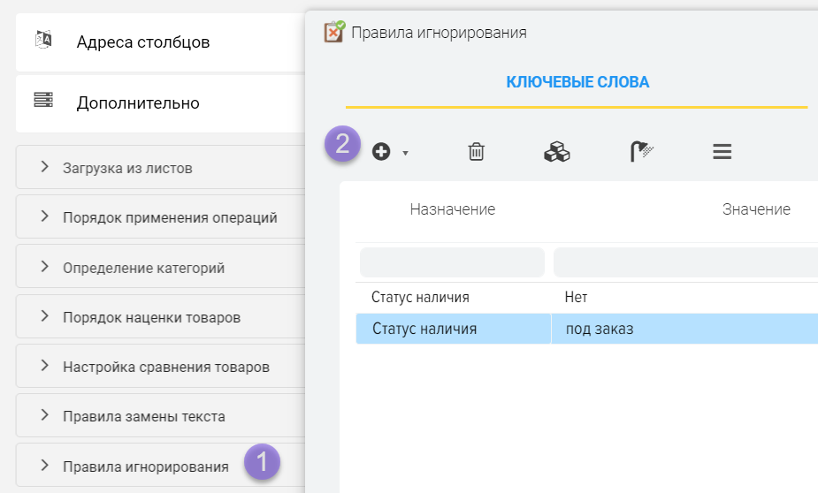
Task: Expand Определение категорий
Action: (x=143, y=268)
